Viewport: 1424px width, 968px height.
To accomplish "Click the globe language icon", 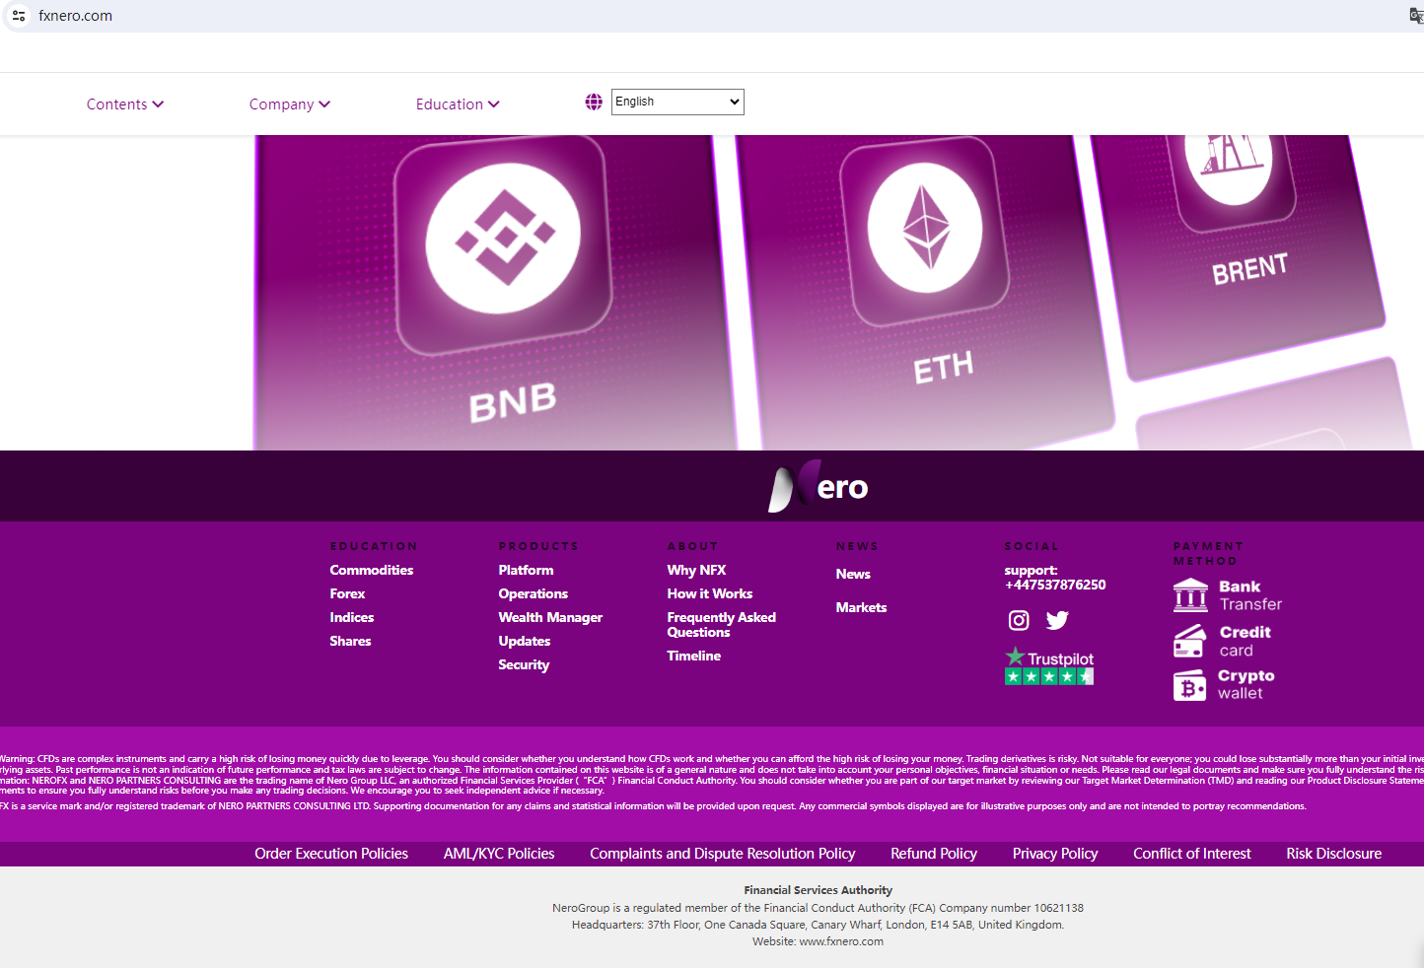I will click(594, 102).
